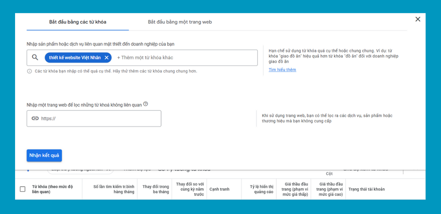Viewport: 441px width, 214px height.
Task: Open the "Tìm hiểu thêm" link
Action: coord(282,70)
